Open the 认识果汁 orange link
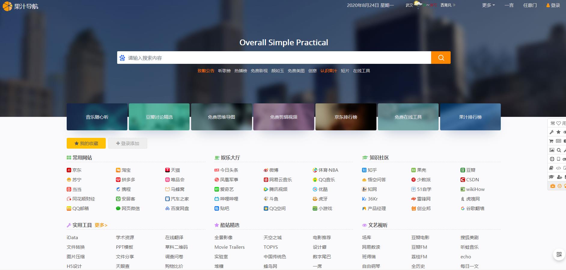The width and height of the screenshot is (566, 270). (x=329, y=71)
